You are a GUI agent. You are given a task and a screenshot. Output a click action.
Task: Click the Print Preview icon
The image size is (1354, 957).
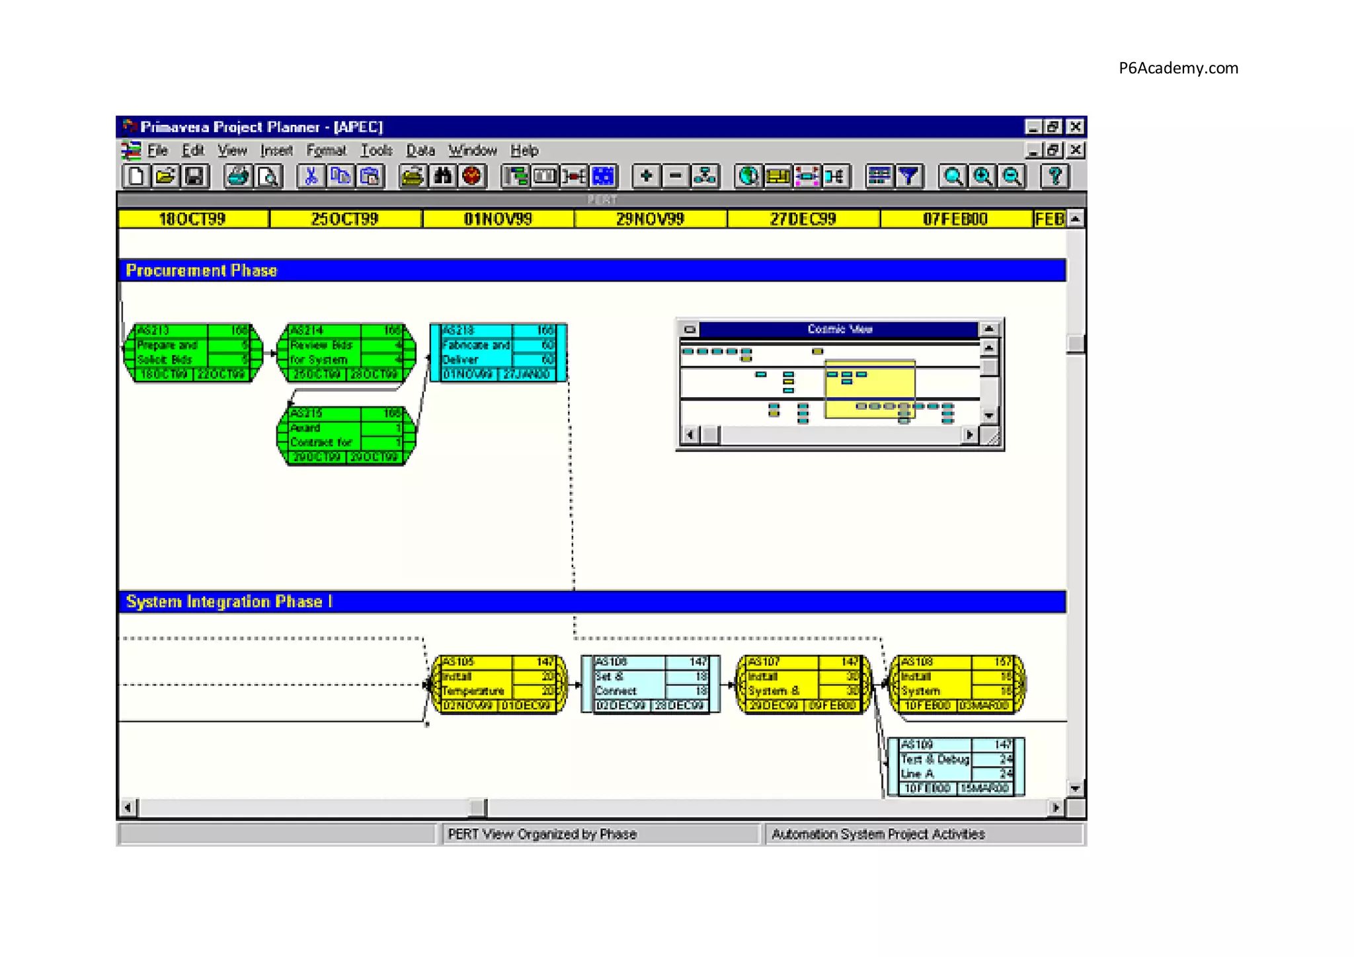[268, 176]
